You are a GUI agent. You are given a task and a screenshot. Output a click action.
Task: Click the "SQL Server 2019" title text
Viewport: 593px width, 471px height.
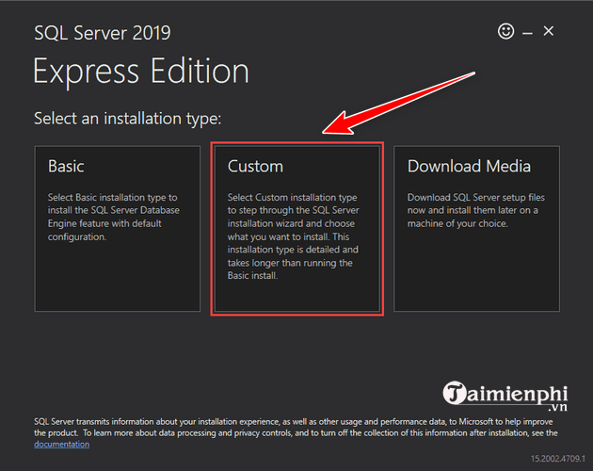103,33
